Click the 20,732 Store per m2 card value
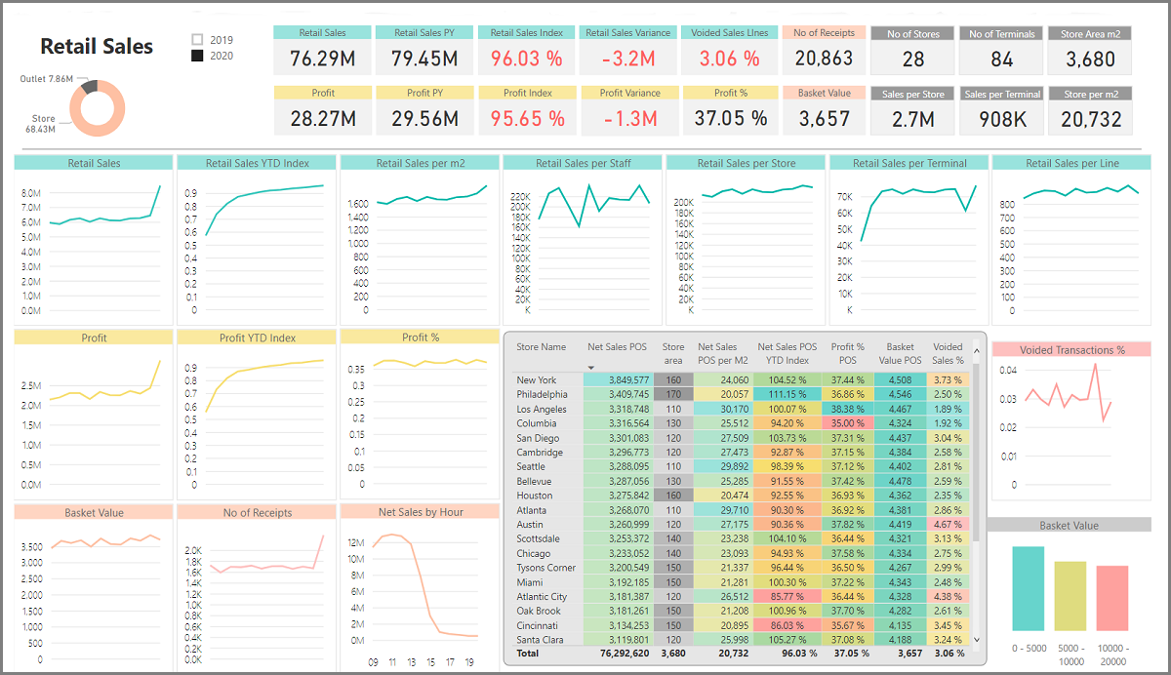This screenshot has height=675, width=1171. click(x=1090, y=120)
